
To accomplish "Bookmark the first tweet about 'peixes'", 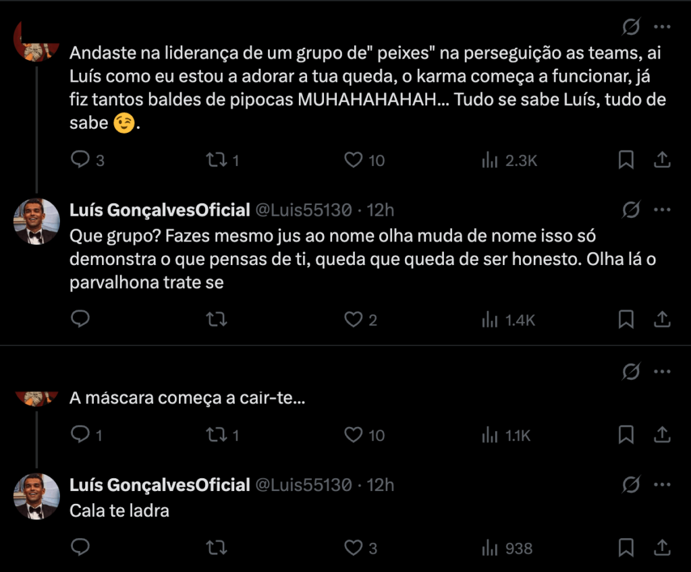I will [x=626, y=160].
